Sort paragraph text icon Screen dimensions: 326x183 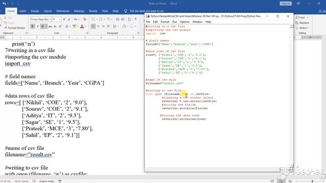tap(129, 19)
